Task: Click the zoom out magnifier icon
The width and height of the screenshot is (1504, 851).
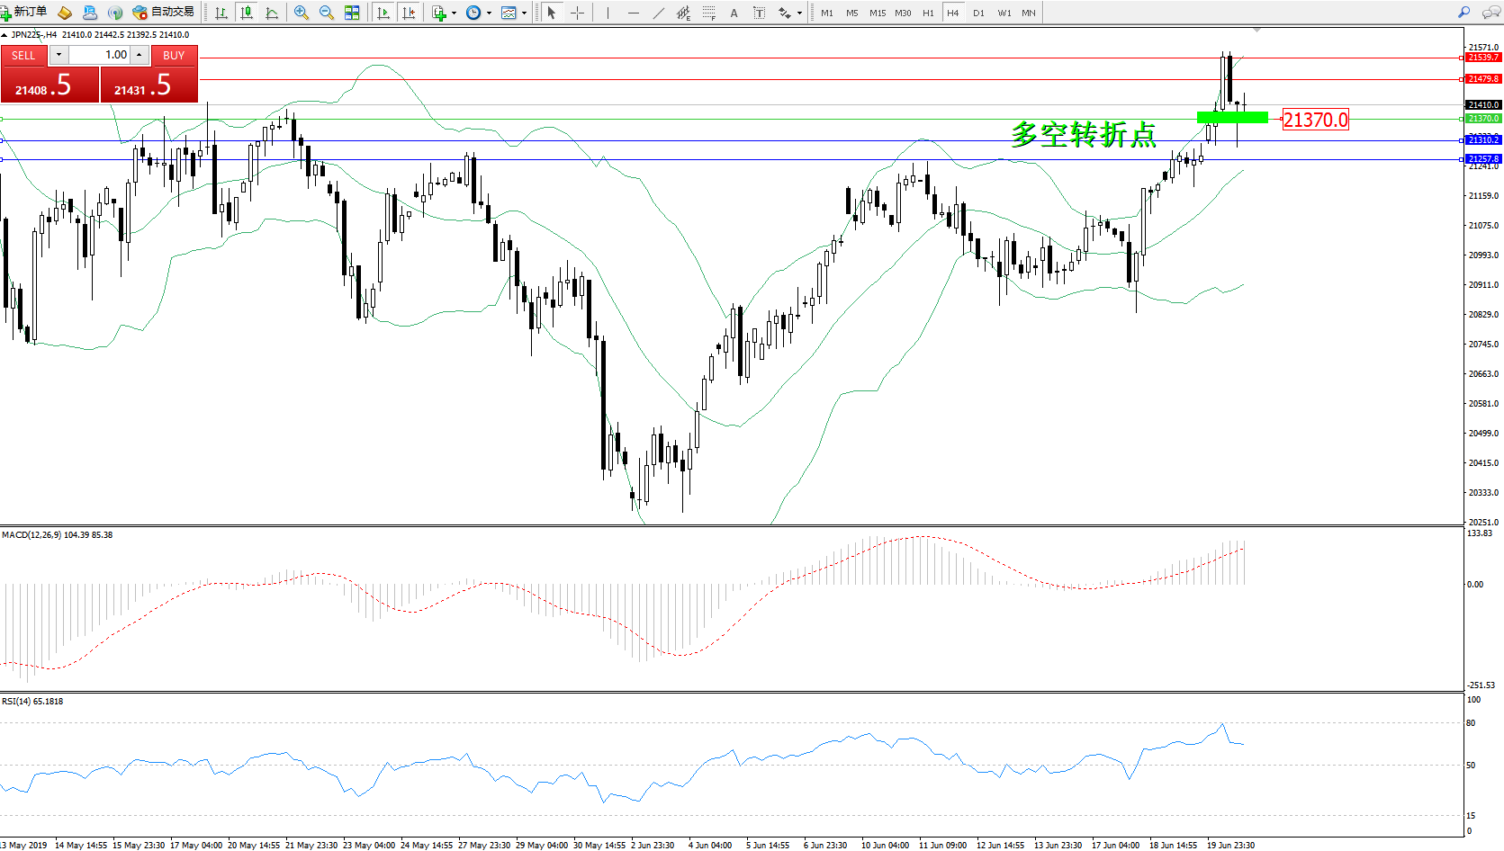Action: (x=327, y=13)
